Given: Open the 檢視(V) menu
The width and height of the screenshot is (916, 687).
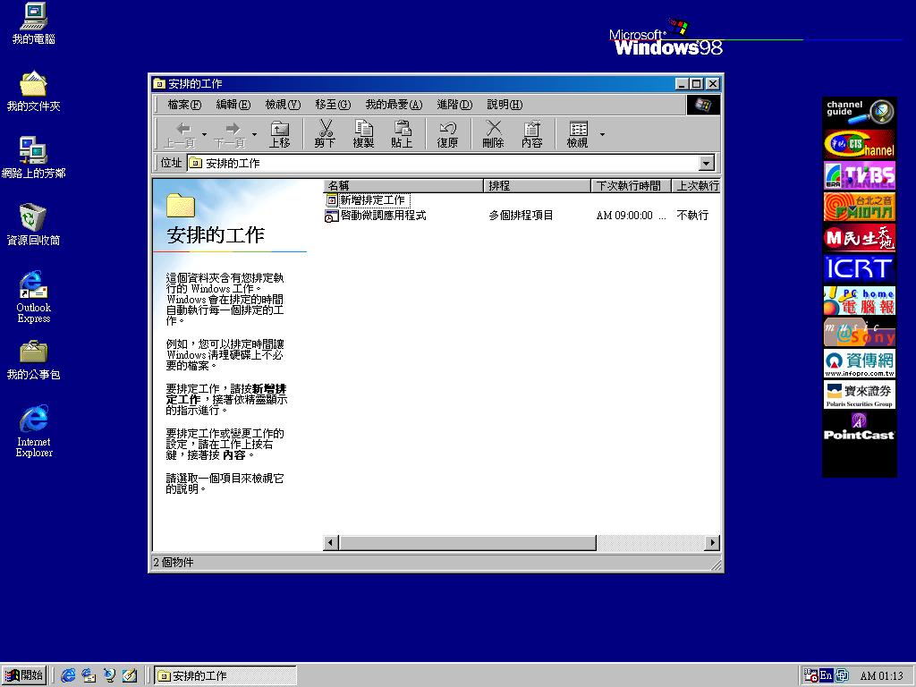Looking at the screenshot, I should click(x=283, y=105).
